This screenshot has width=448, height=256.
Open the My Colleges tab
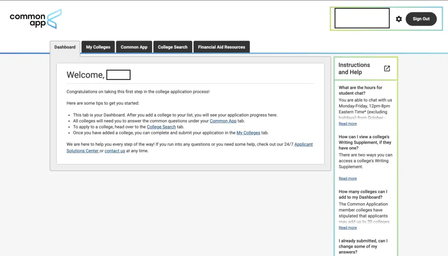pos(98,47)
